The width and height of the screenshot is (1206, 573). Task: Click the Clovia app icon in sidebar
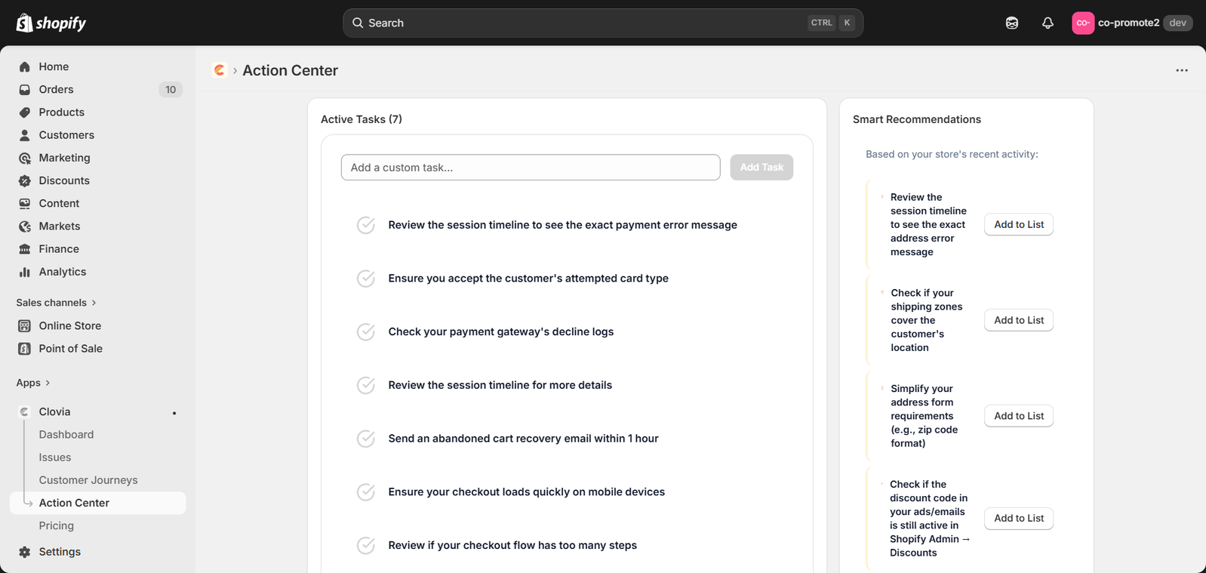click(25, 411)
